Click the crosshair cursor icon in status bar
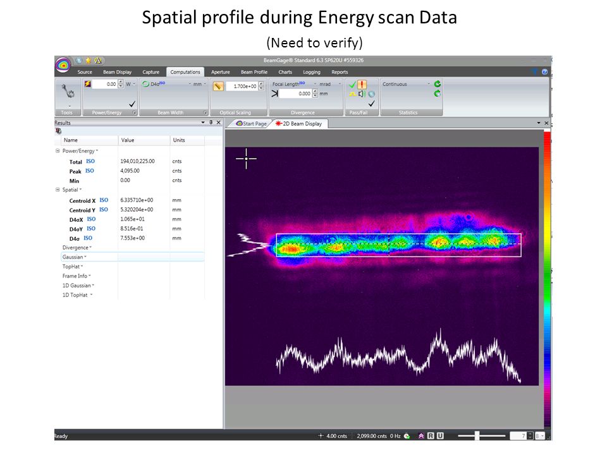The width and height of the screenshot is (607, 455). (x=320, y=436)
